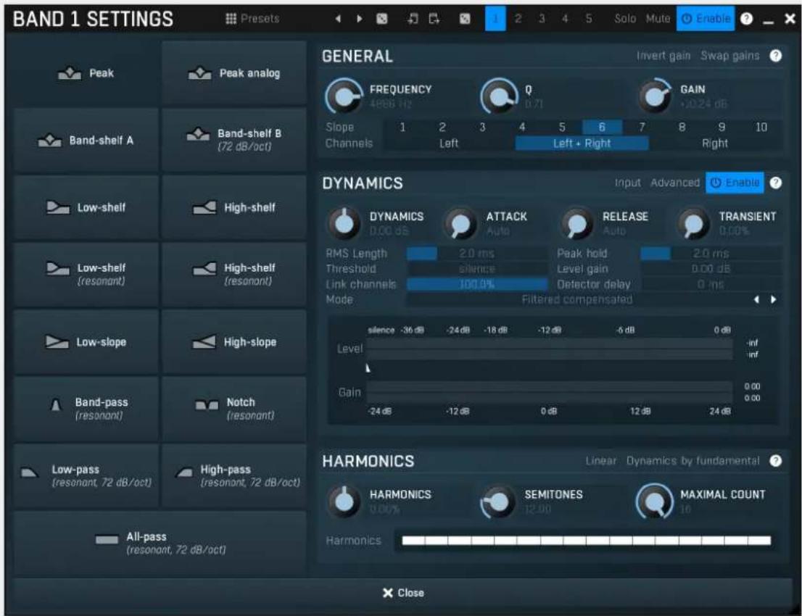Load the previous preset arrow
The width and height of the screenshot is (802, 616).
338,19
